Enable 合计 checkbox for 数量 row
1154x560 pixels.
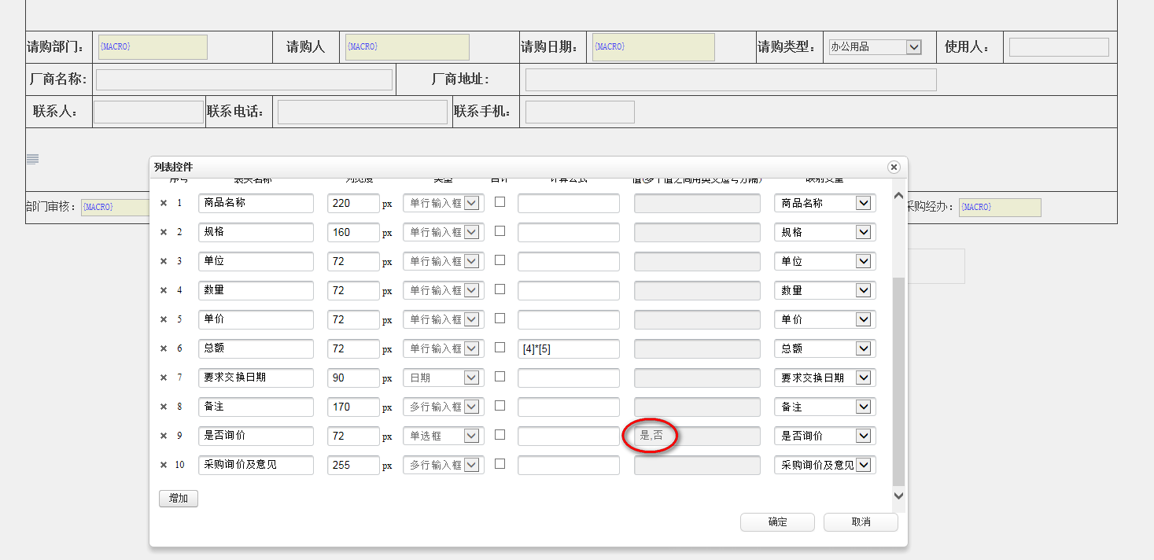pyautogui.click(x=500, y=289)
